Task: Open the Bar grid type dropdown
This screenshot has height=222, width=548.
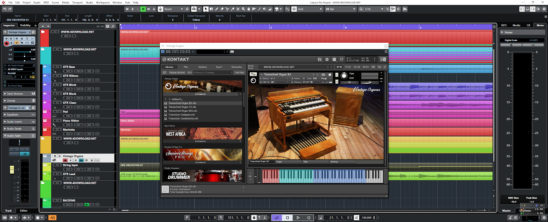Action: coord(341,9)
